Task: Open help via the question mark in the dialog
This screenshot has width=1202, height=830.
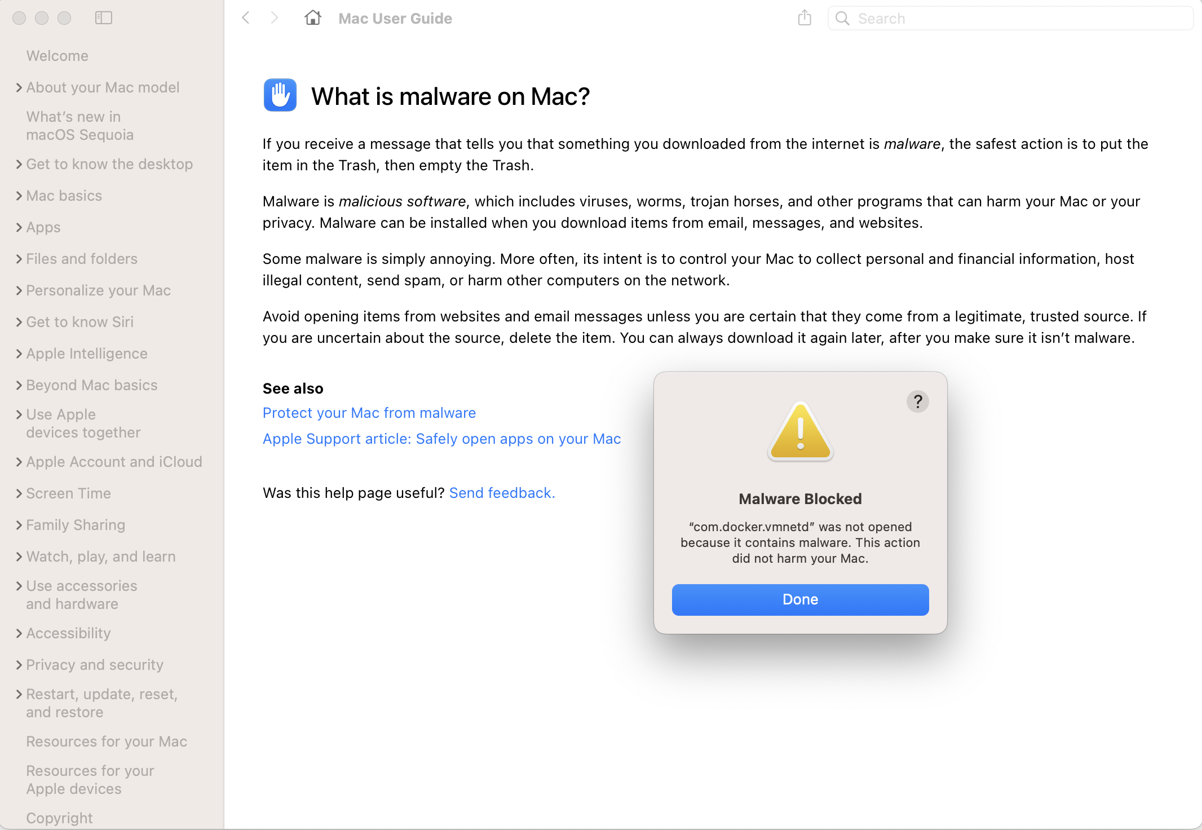Action: [x=918, y=401]
